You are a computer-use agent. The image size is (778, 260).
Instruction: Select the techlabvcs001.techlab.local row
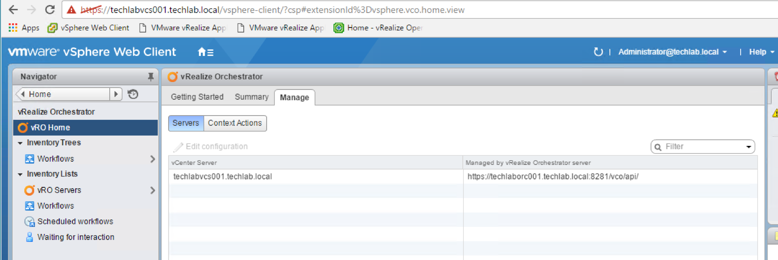(463, 177)
